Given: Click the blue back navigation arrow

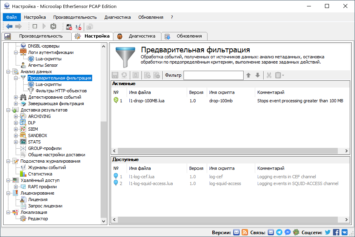Looking at the screenshot, I should click(x=9, y=26).
